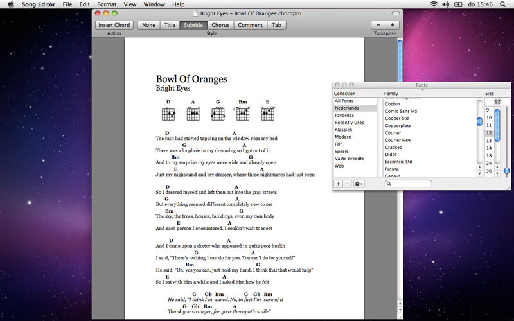The height and width of the screenshot is (321, 514).
Task: Open Spotlight search magnifier icon
Action: point(502,4)
